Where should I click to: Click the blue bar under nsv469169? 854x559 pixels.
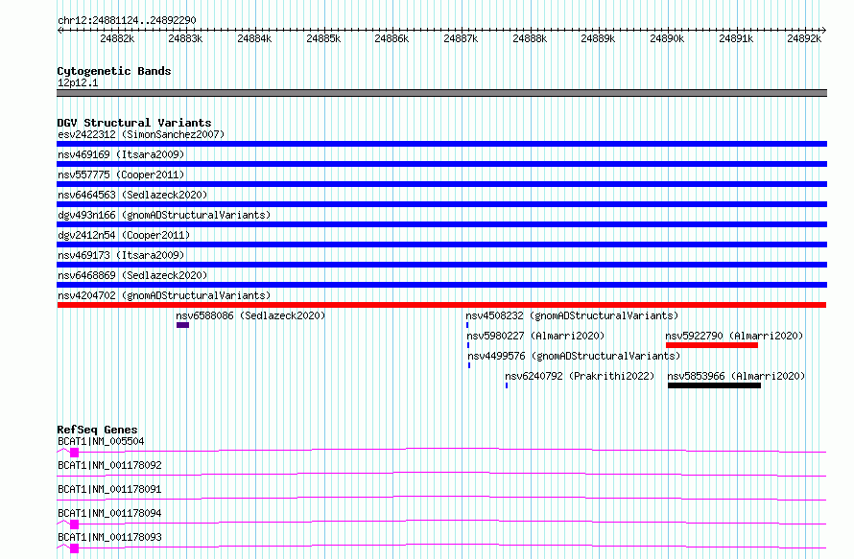[441, 164]
